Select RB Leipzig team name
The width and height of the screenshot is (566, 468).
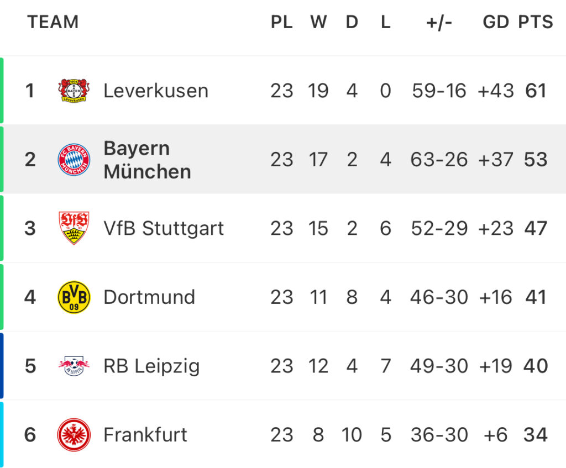pyautogui.click(x=151, y=366)
